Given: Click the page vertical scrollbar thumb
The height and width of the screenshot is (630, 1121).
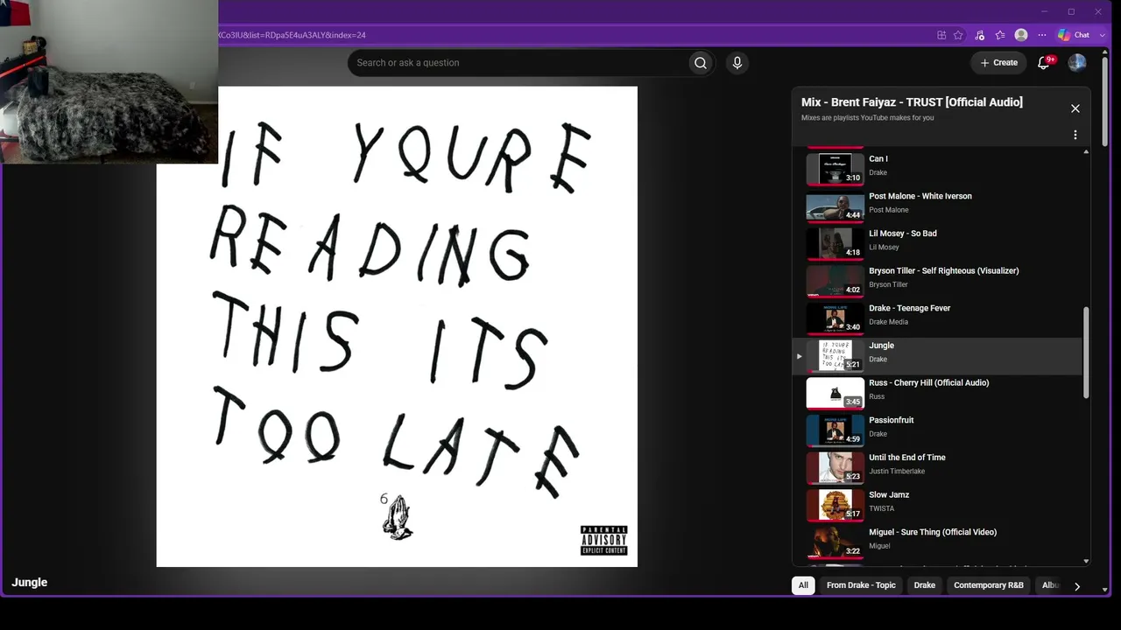Looking at the screenshot, I should coord(1104,101).
